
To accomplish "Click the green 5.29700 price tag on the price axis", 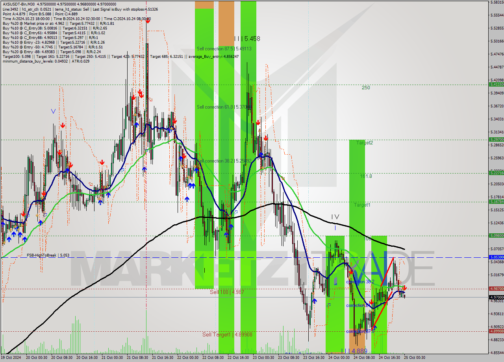I will click(496, 139).
